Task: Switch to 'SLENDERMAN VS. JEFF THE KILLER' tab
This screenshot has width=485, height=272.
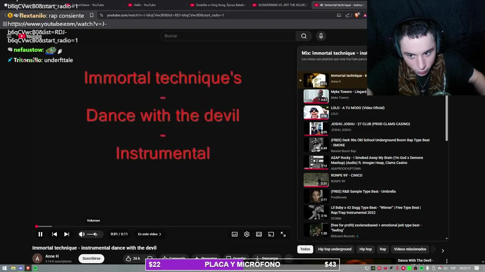Action: pyautogui.click(x=280, y=5)
